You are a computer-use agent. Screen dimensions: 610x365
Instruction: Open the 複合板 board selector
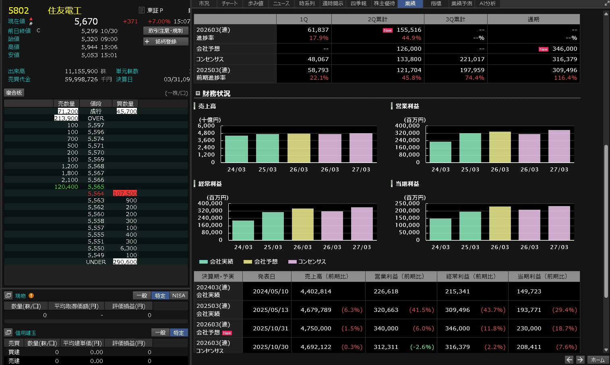pyautogui.click(x=14, y=93)
